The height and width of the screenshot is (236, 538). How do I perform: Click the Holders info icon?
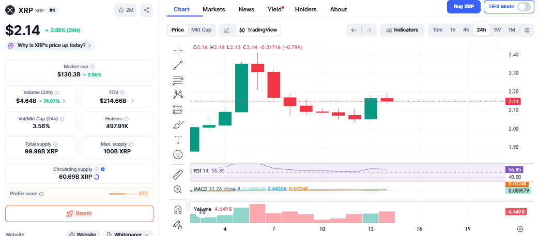[126, 119]
